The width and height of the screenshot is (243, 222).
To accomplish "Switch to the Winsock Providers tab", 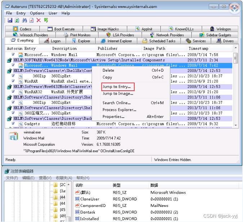I will 30,35.
